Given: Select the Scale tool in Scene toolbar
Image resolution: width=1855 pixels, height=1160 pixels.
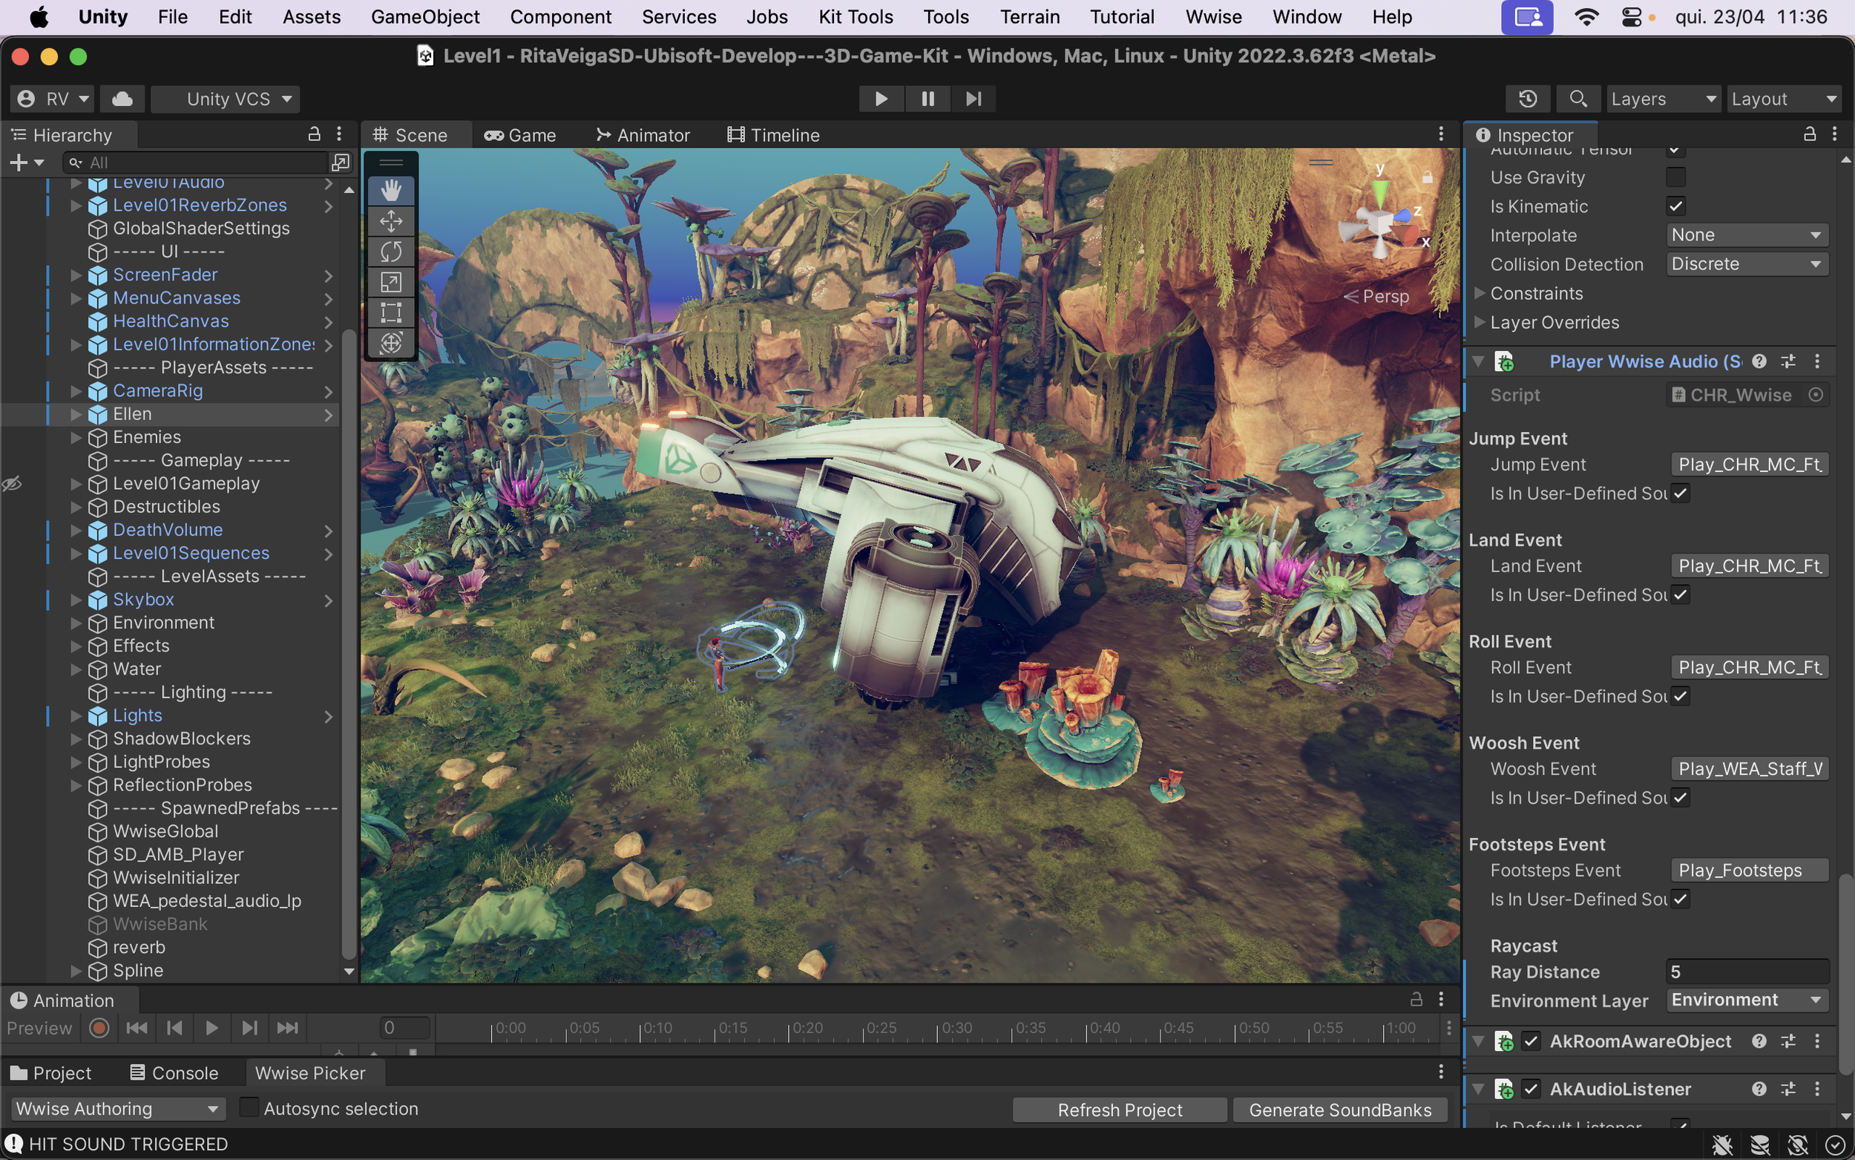Looking at the screenshot, I should [x=391, y=282].
